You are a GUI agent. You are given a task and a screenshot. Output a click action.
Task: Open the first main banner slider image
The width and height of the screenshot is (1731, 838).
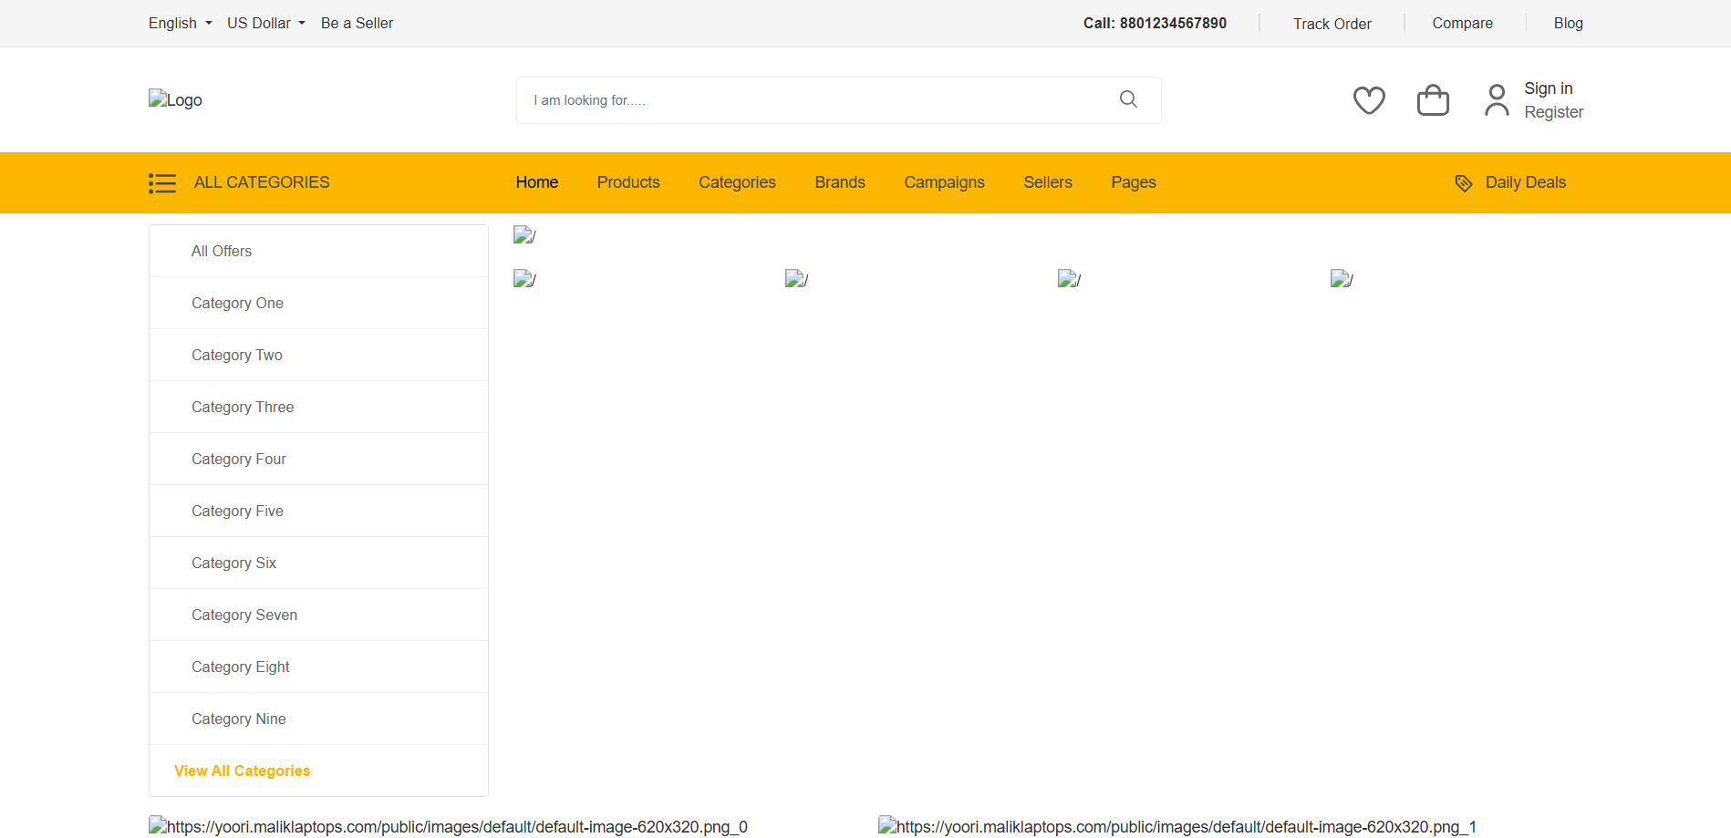[x=524, y=235]
